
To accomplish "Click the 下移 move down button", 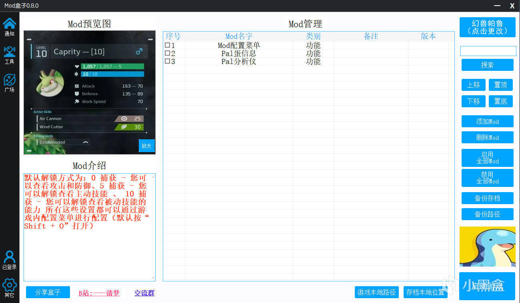I will tap(474, 101).
